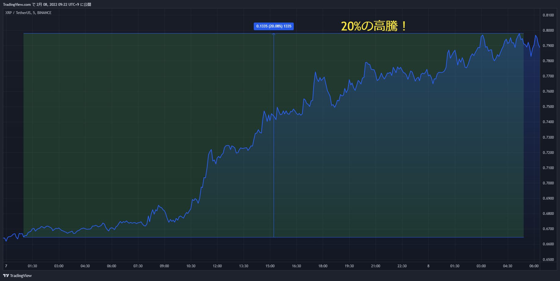Click the TradingView.com publish info header
The image size is (560, 281).
click(x=47, y=5)
